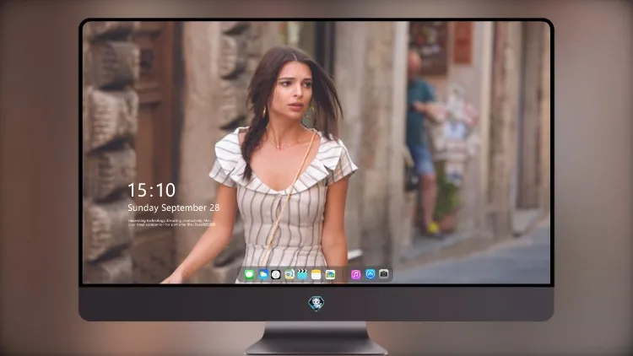Open the Clock app in the dock
The height and width of the screenshot is (356, 633).
(x=276, y=275)
